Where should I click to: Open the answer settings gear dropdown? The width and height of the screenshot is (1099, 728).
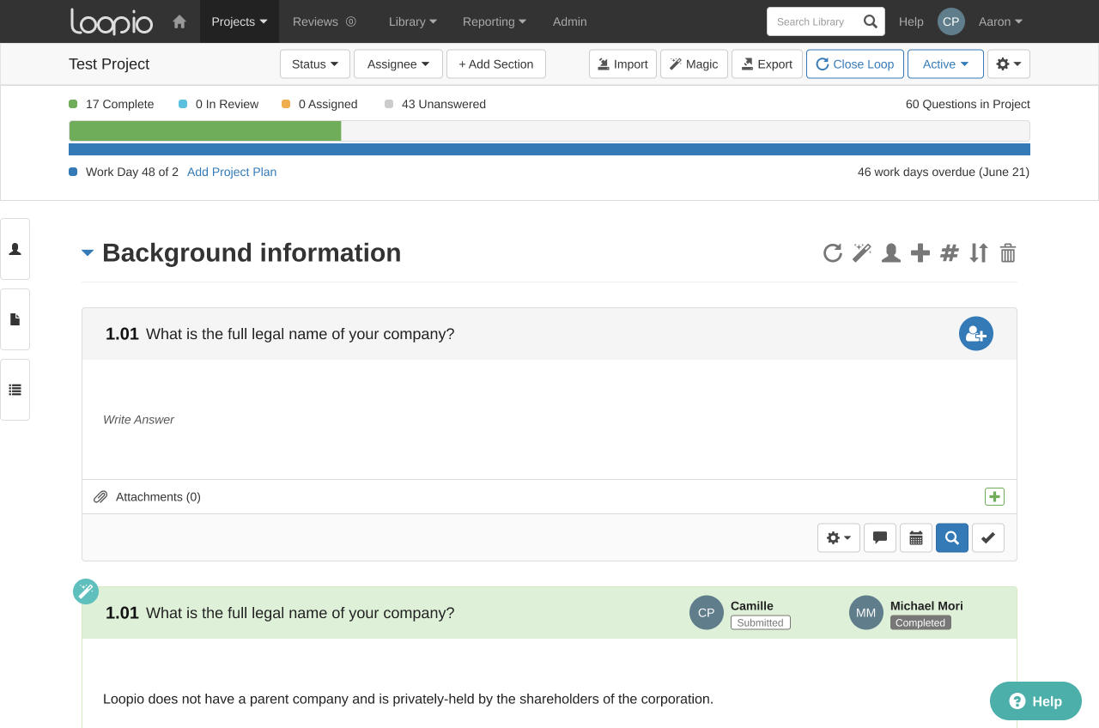pyautogui.click(x=839, y=537)
